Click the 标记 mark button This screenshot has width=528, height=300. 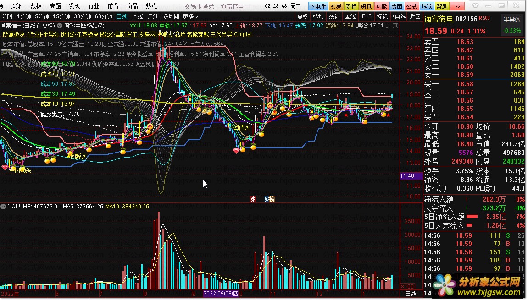click(x=382, y=16)
